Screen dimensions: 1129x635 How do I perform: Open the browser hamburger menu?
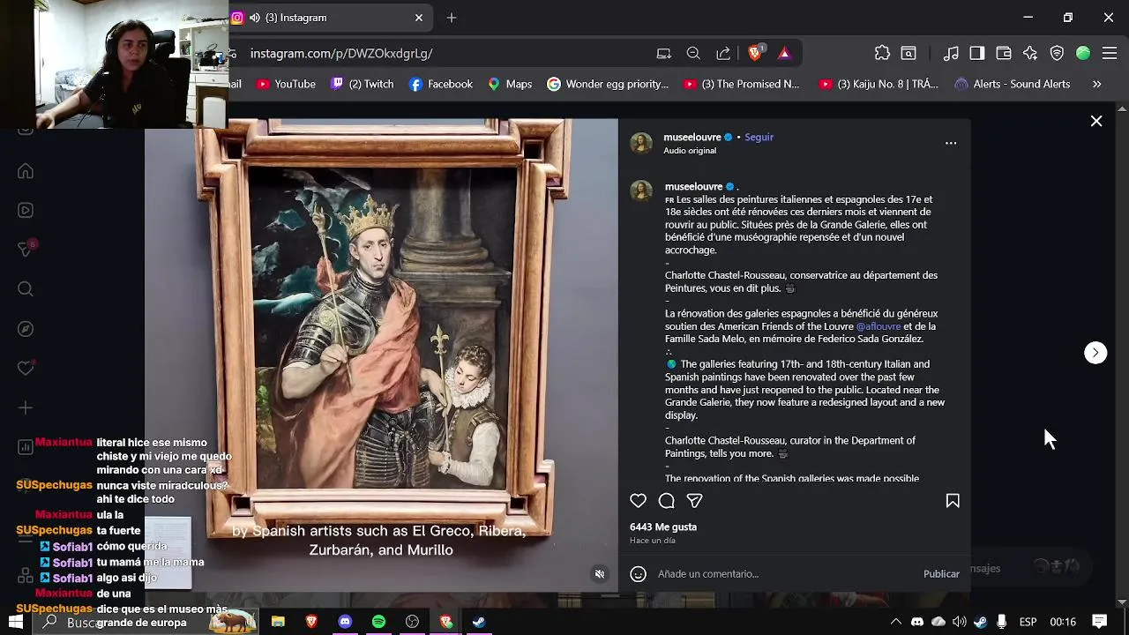click(1110, 54)
